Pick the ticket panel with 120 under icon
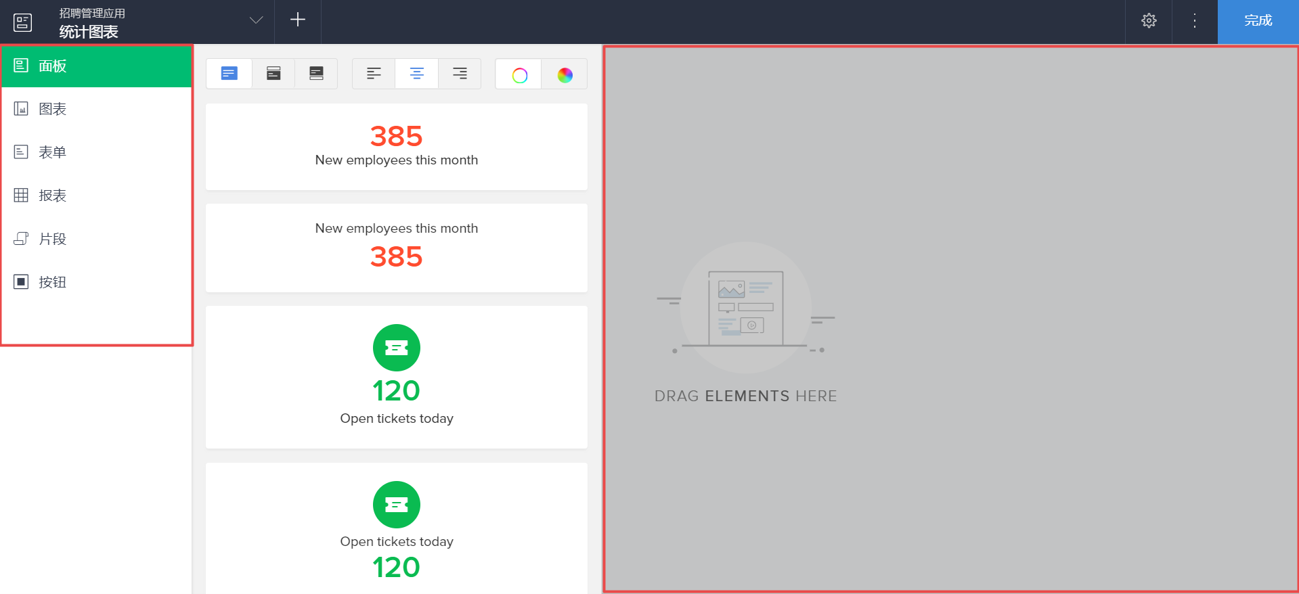Image resolution: width=1299 pixels, height=594 pixels. [x=397, y=377]
